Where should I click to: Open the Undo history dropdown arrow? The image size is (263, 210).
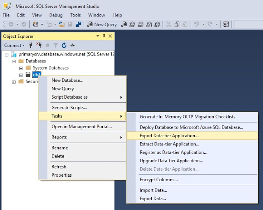point(203,25)
